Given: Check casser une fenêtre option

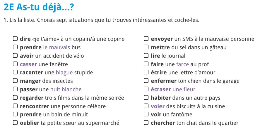Looking at the screenshot, I should pos(15,64).
